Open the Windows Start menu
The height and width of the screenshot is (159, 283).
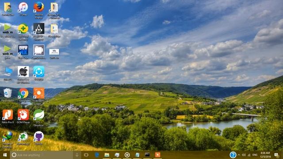[5, 155]
